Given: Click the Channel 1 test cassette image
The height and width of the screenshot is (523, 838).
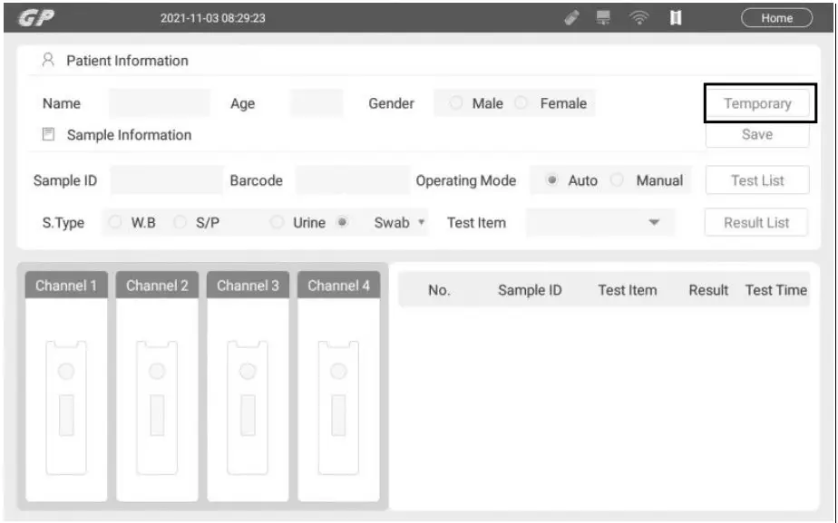Looking at the screenshot, I should click(x=66, y=408).
